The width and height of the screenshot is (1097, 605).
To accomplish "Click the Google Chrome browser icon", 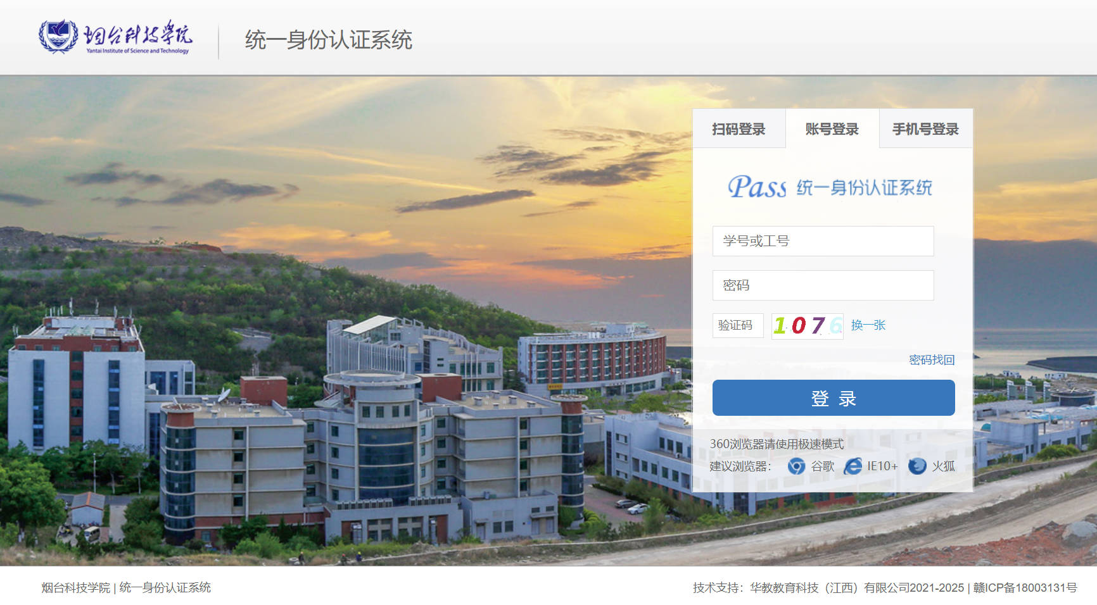I will coord(796,466).
